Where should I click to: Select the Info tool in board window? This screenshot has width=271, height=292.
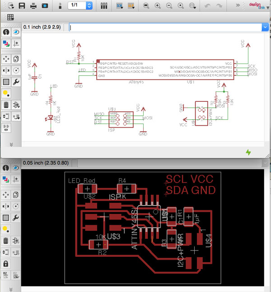6,168
